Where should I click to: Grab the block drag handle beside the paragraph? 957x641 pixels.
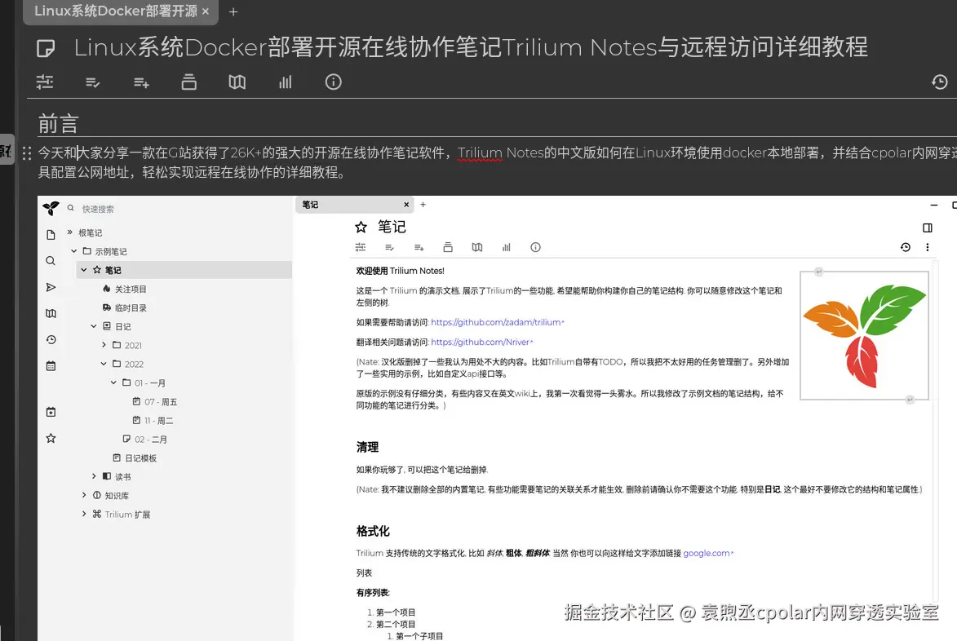click(26, 153)
